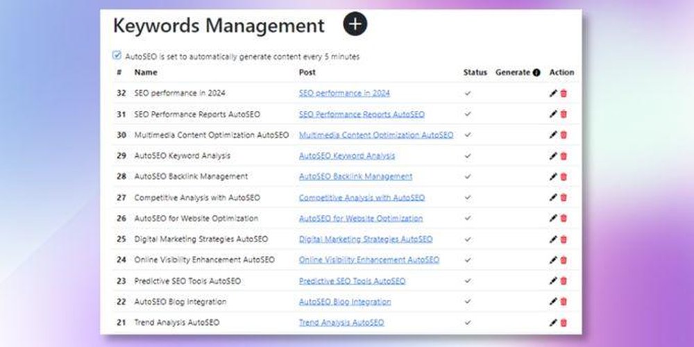Open Online Visibility Enhancement AutoSEO post link
Screen dimensions: 694x347
click(369, 260)
